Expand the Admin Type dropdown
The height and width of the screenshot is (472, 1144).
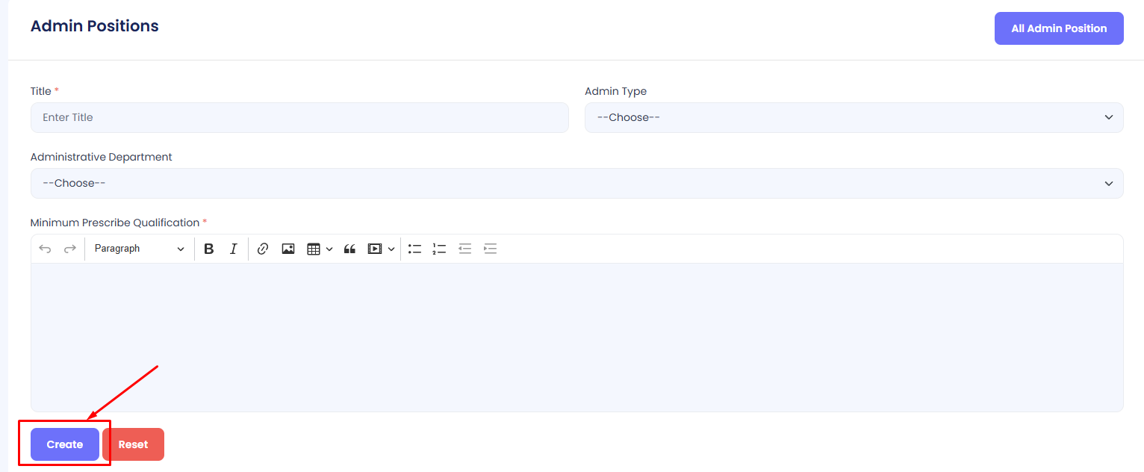tap(854, 117)
